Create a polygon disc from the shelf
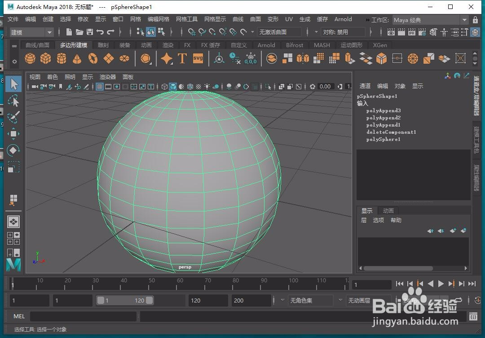 click(x=124, y=58)
